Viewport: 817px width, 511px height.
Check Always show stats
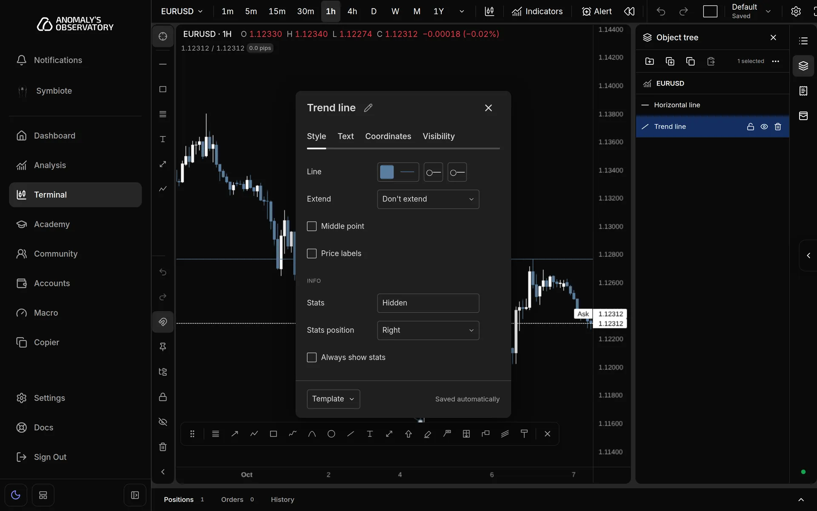coord(312,357)
